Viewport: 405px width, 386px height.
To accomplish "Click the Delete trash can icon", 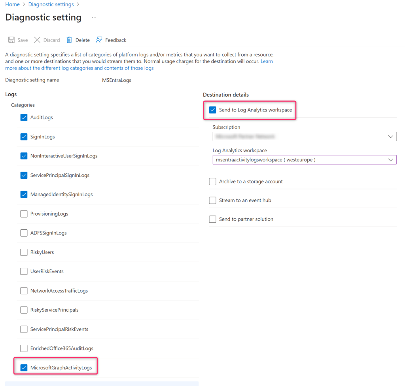I will tap(69, 40).
